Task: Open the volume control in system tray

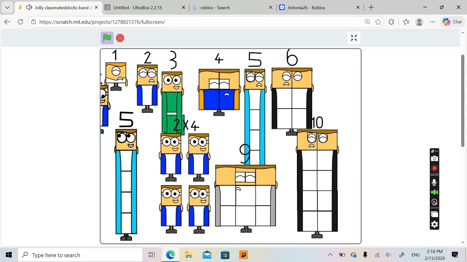Action: pyautogui.click(x=389, y=255)
